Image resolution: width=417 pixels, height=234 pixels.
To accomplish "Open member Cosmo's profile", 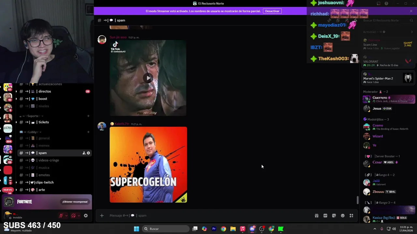I will pos(389,127).
